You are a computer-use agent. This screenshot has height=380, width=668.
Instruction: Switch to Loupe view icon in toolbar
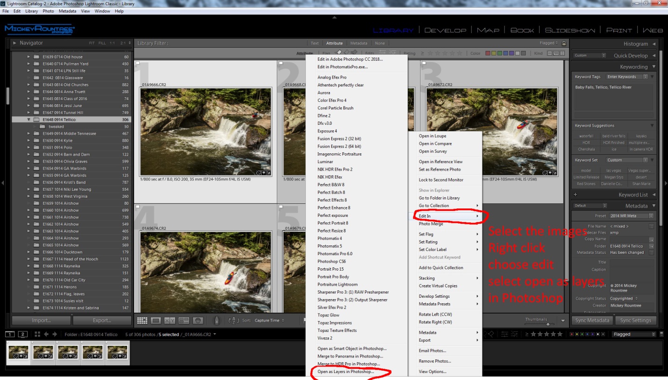[x=156, y=321]
